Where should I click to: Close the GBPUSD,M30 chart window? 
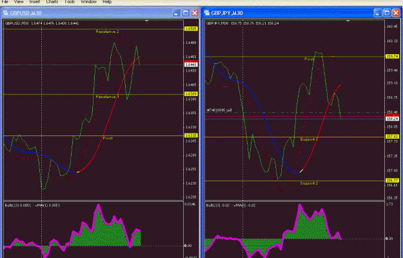pos(195,13)
